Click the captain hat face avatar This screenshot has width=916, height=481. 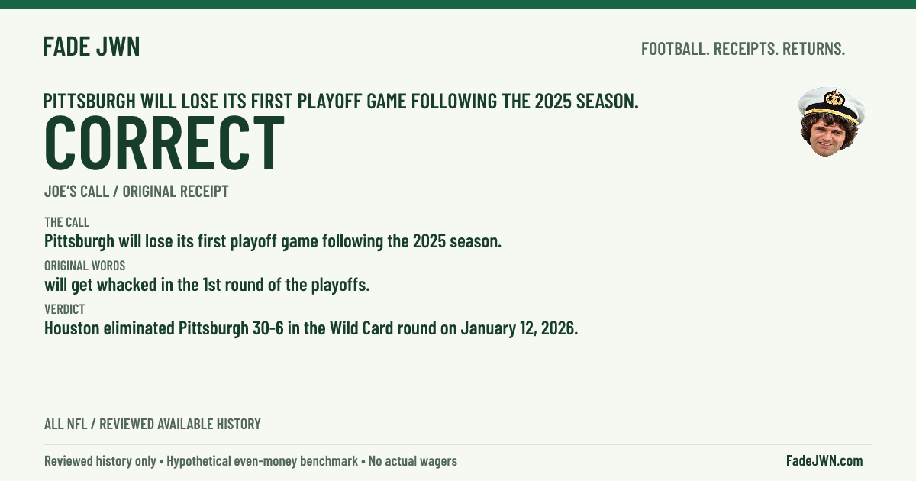831,122
